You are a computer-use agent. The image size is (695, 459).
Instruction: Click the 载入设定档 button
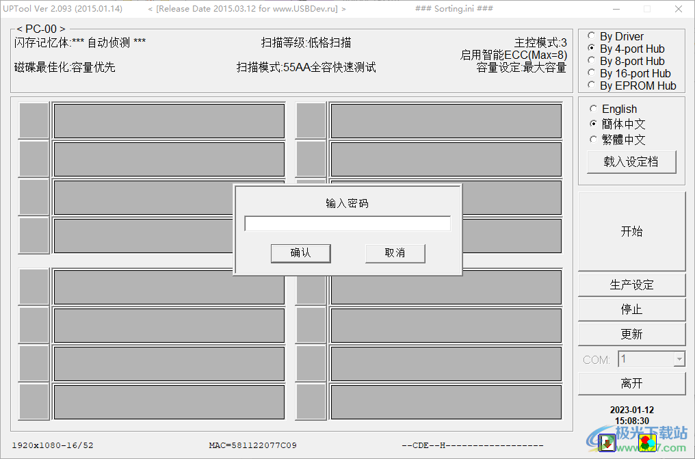pyautogui.click(x=631, y=162)
